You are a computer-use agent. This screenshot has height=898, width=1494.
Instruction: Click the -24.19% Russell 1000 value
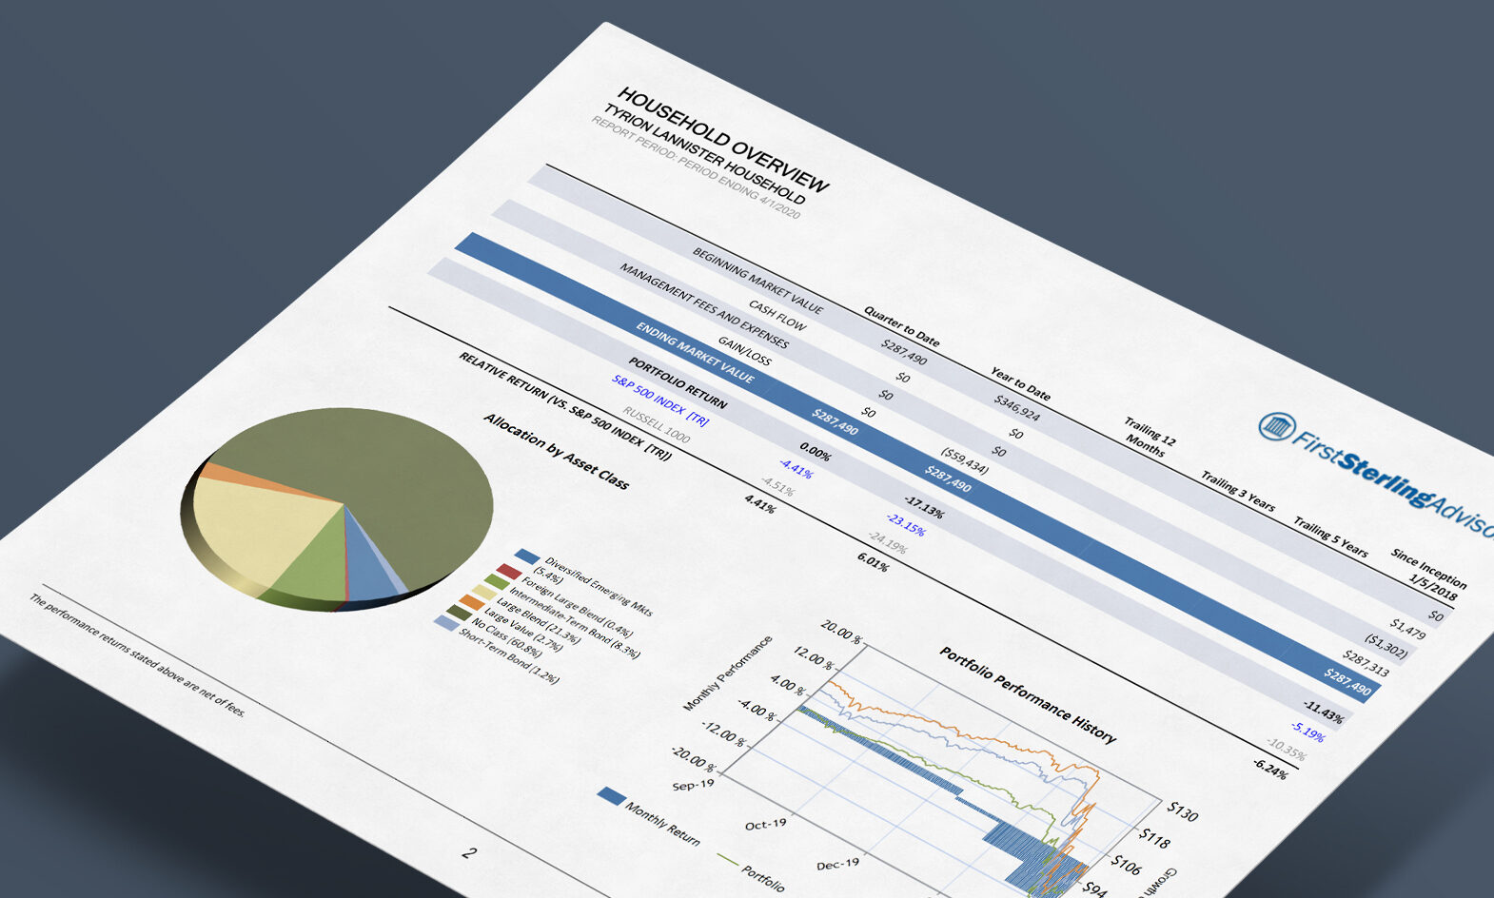[887, 542]
